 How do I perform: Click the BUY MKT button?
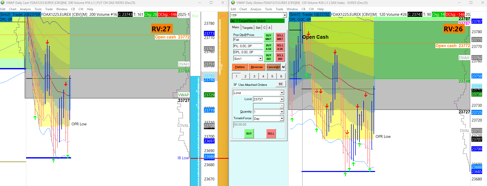point(269,37)
